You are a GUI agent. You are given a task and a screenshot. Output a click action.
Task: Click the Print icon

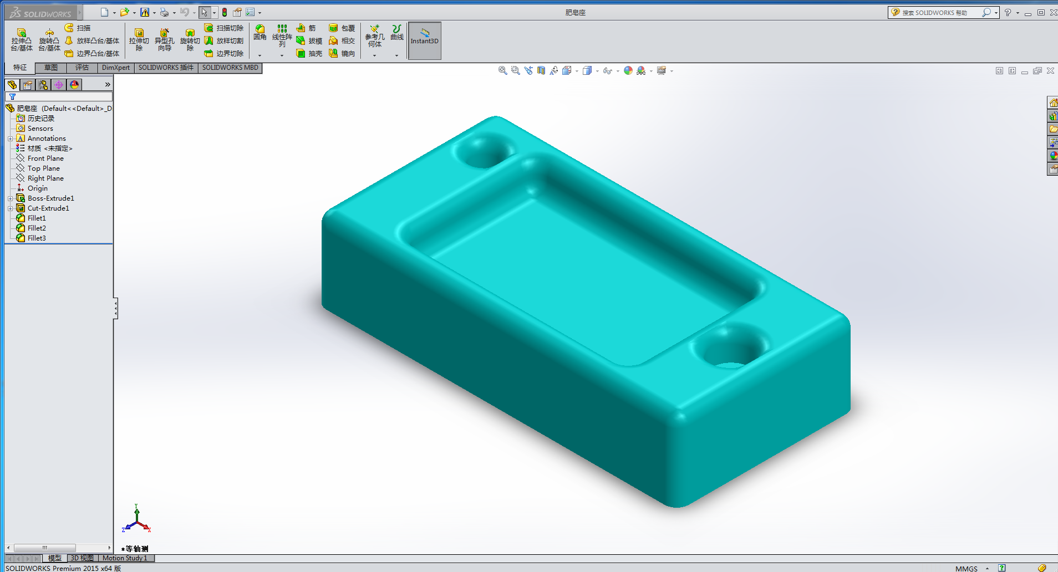click(x=164, y=12)
